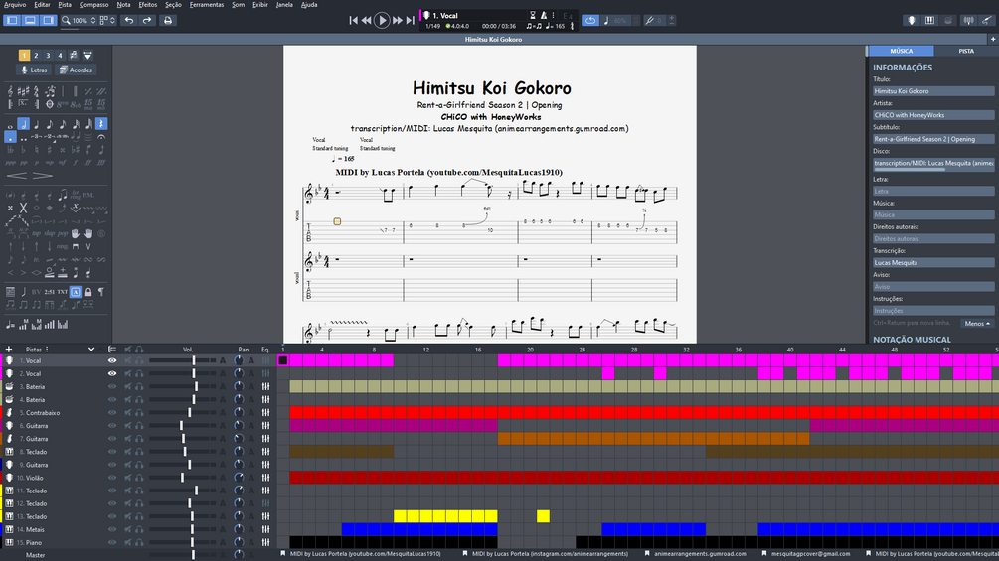999x561 pixels.
Task: Open the Efeitos menu
Action: point(148,4)
